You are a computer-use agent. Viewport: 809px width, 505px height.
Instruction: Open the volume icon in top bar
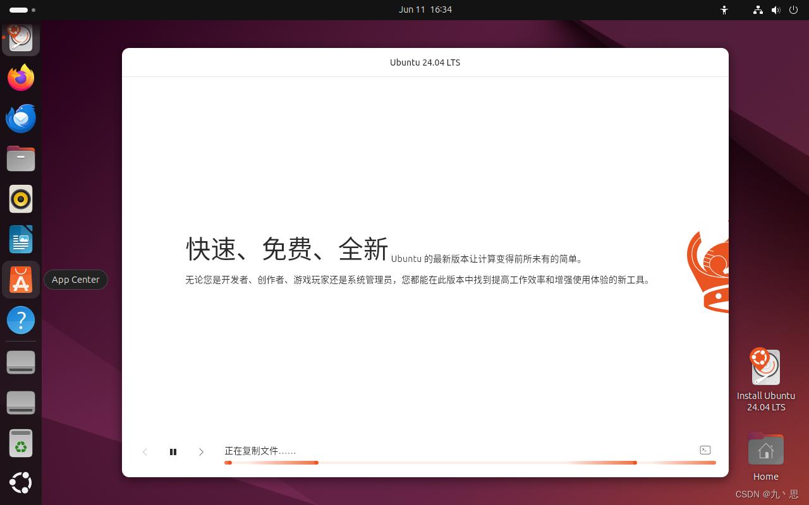pos(776,10)
